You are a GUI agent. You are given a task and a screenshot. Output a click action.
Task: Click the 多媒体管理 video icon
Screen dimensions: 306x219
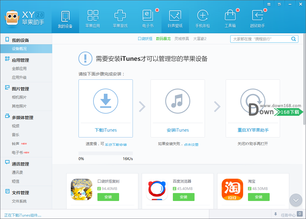coord(7,116)
